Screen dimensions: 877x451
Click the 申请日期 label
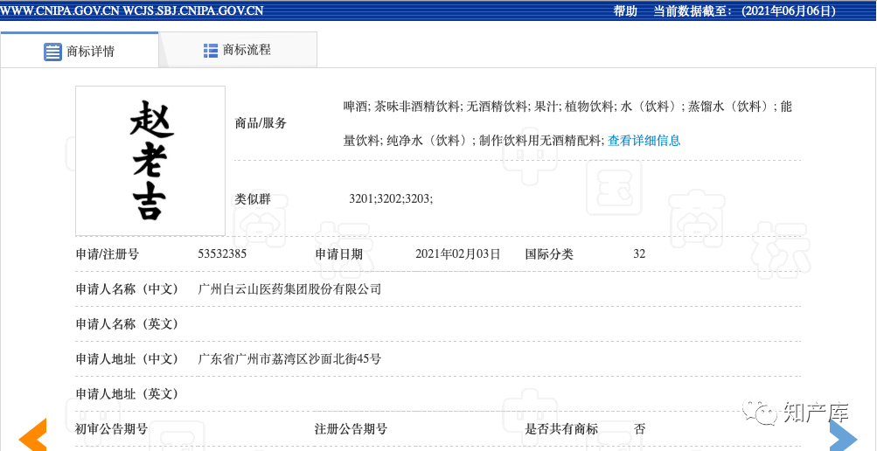[x=338, y=254]
